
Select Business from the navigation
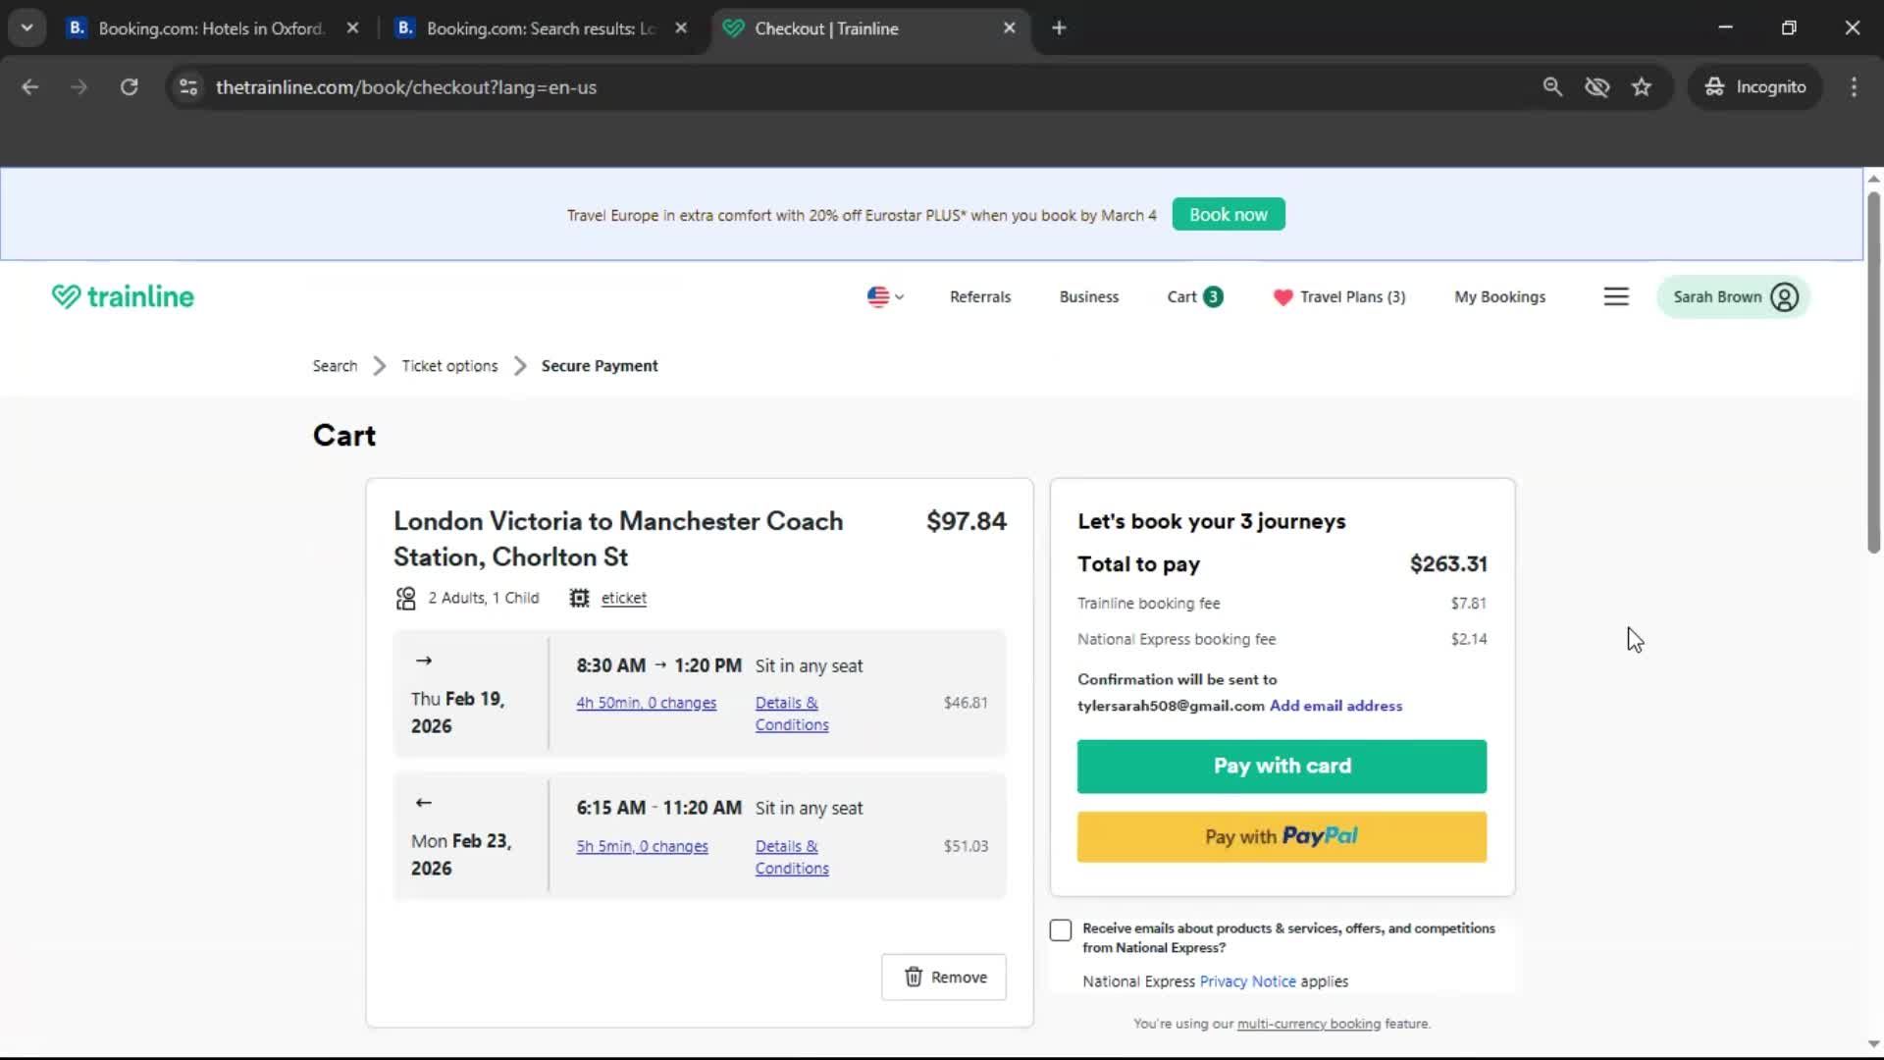pos(1088,296)
